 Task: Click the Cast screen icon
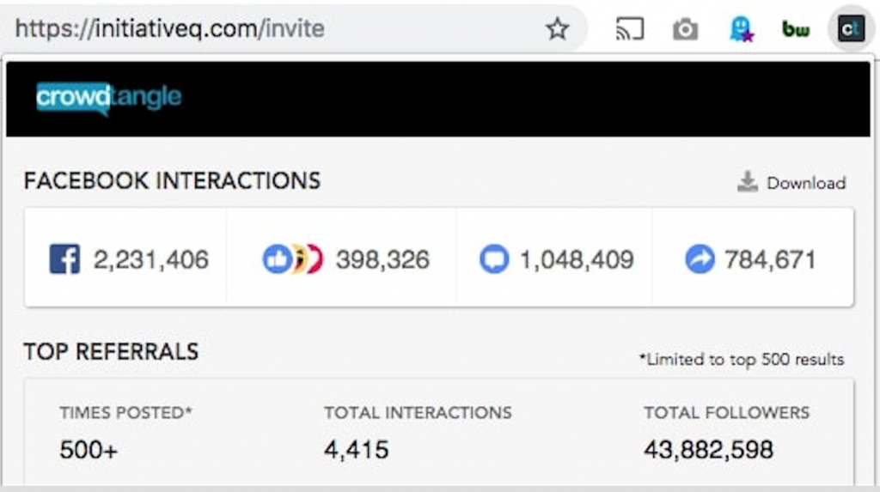[x=630, y=29]
